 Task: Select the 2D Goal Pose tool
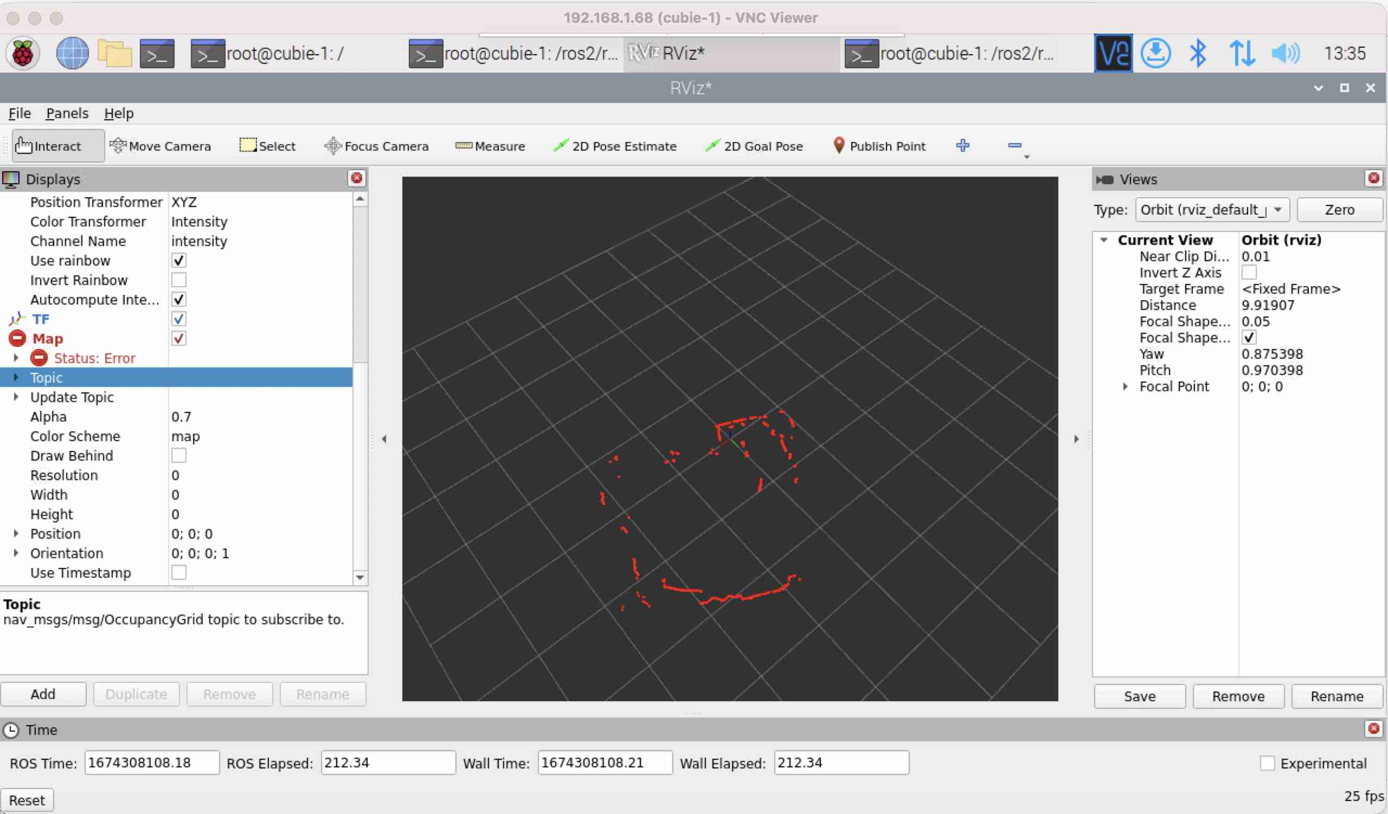pyautogui.click(x=762, y=146)
